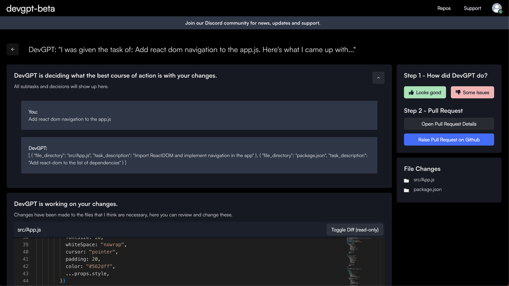Click the src/App.js editor file header
The height and width of the screenshot is (286, 509).
[199, 230]
